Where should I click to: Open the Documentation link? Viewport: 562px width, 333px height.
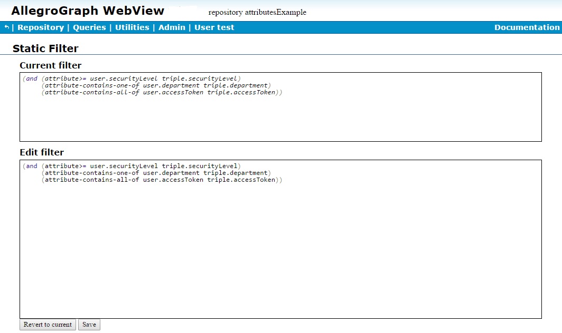[x=527, y=27]
